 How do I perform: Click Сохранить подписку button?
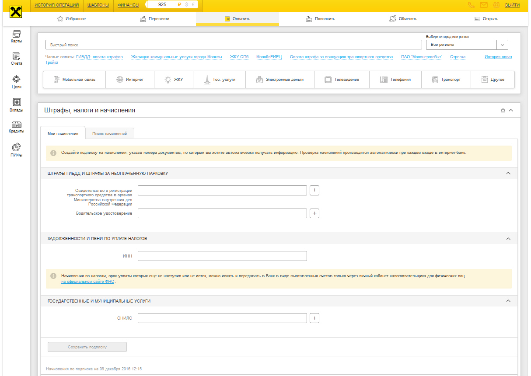pos(87,347)
